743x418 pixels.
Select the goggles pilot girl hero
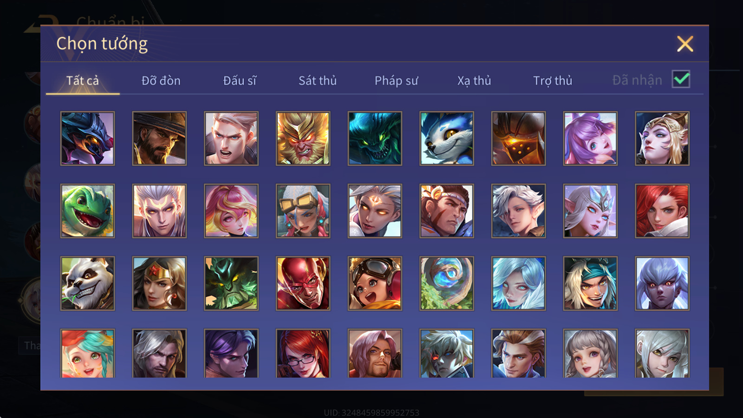click(375, 283)
